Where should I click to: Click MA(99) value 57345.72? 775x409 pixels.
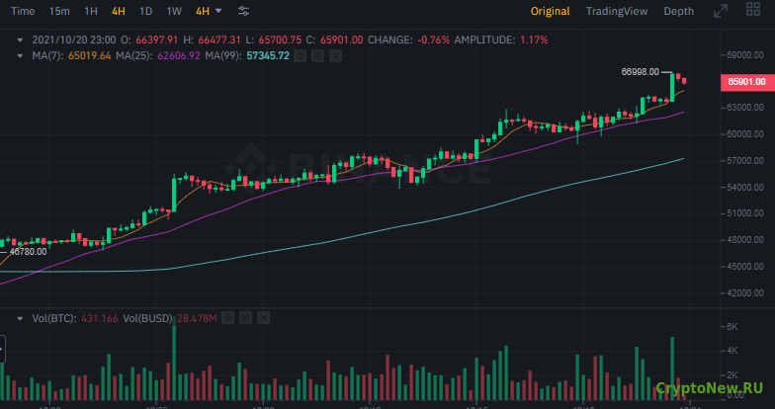[x=268, y=55]
